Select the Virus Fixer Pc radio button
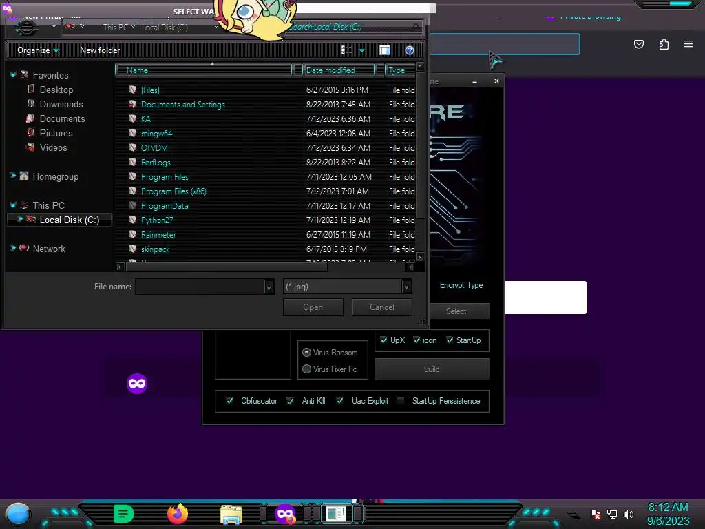 coord(306,369)
